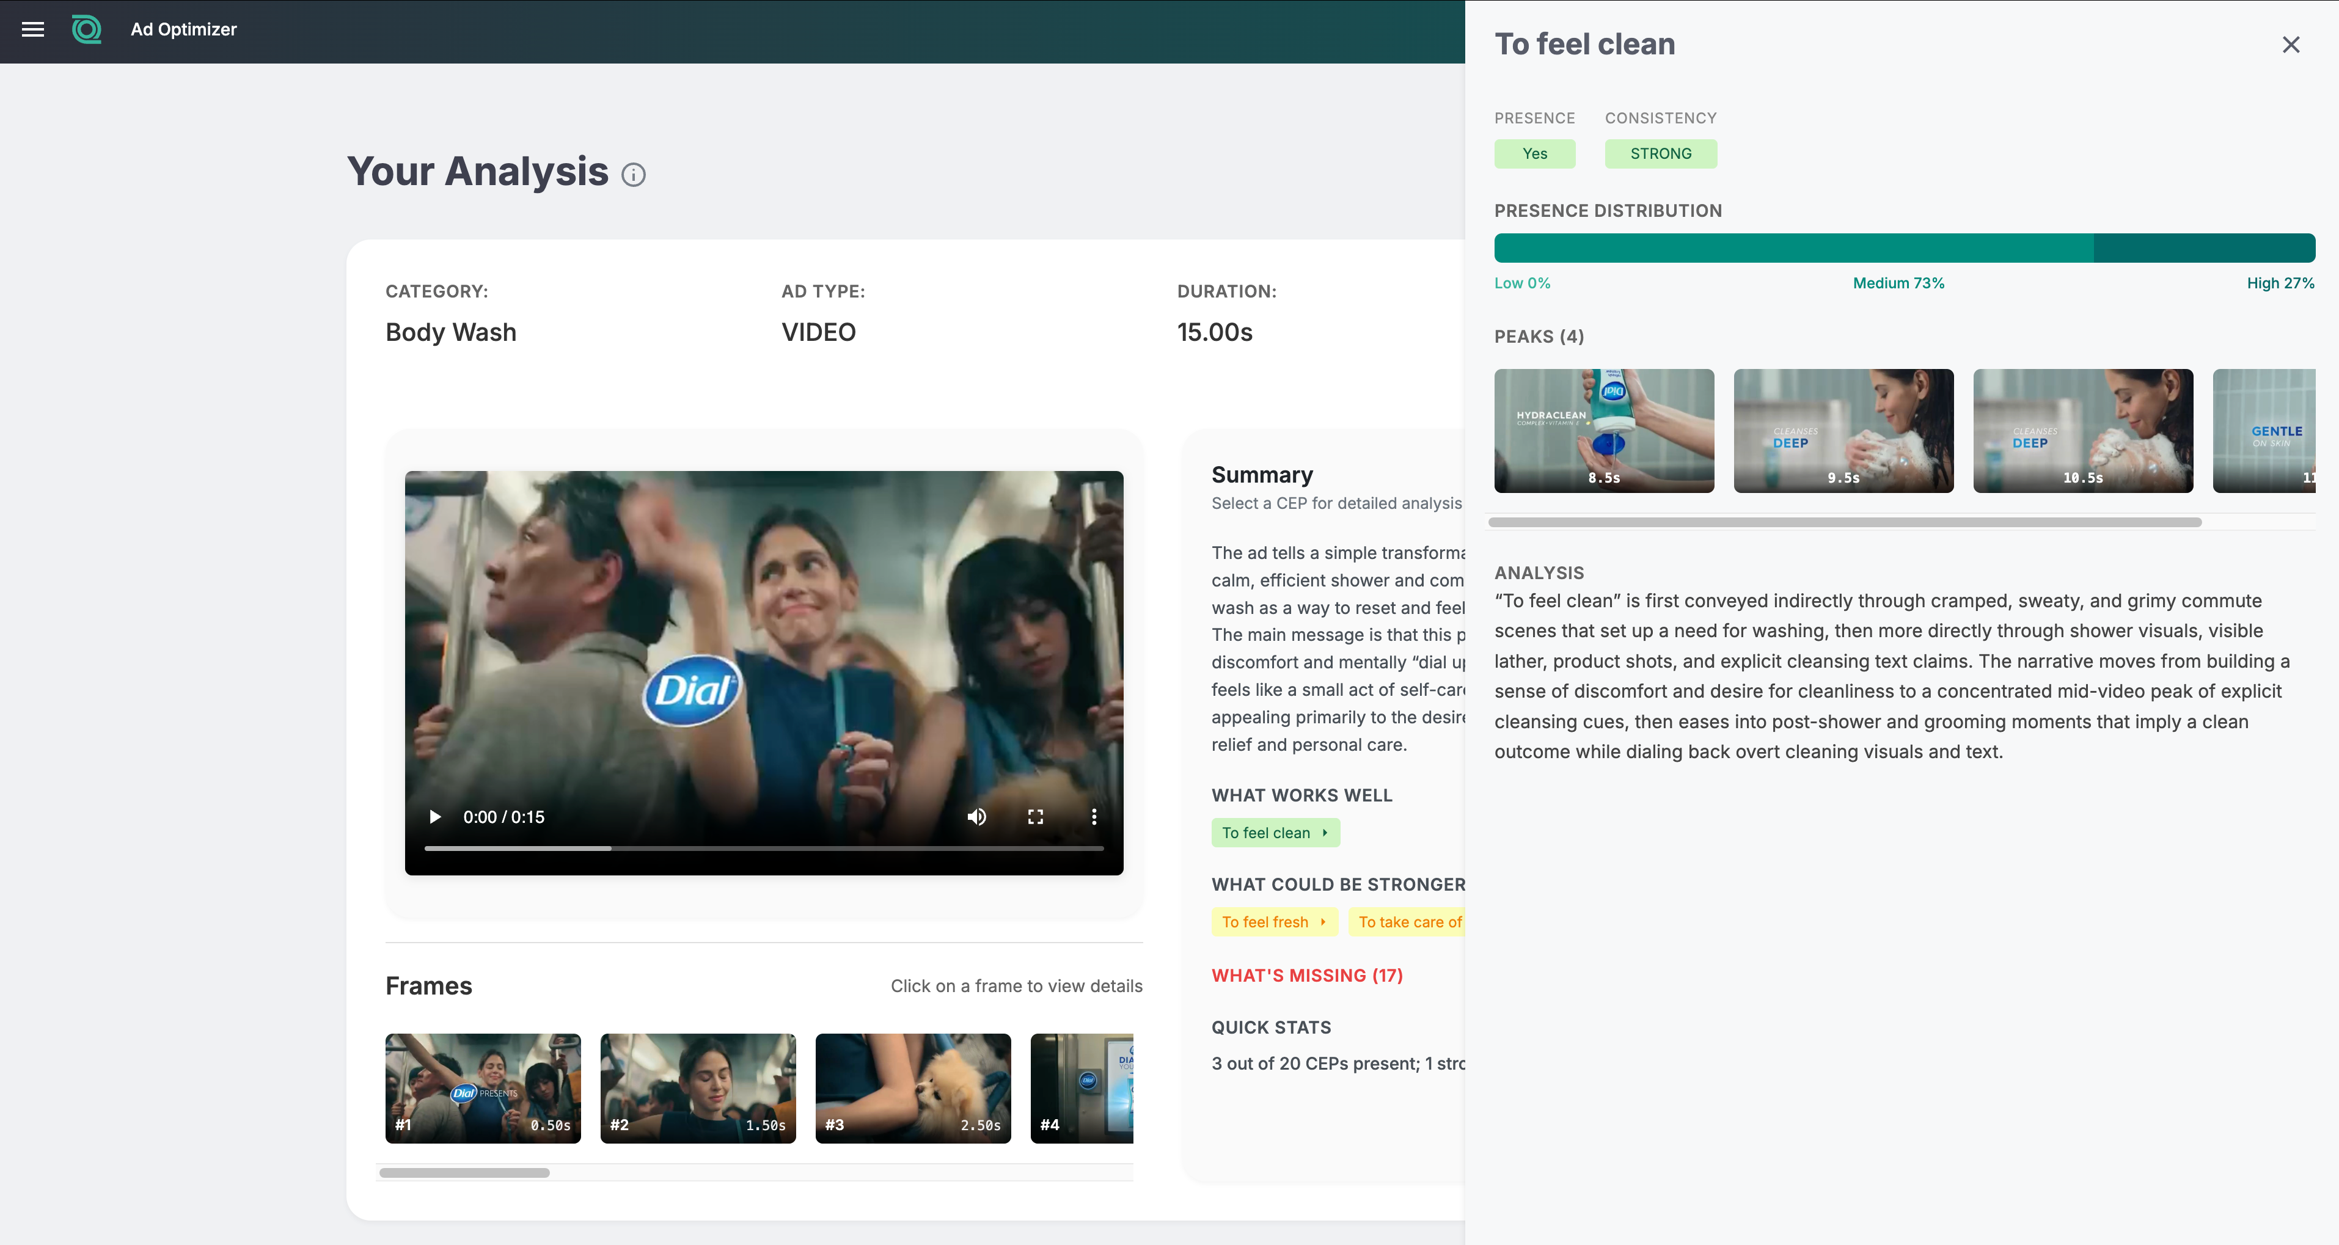
Task: Enter fullscreen mode for the video
Action: (x=1035, y=816)
